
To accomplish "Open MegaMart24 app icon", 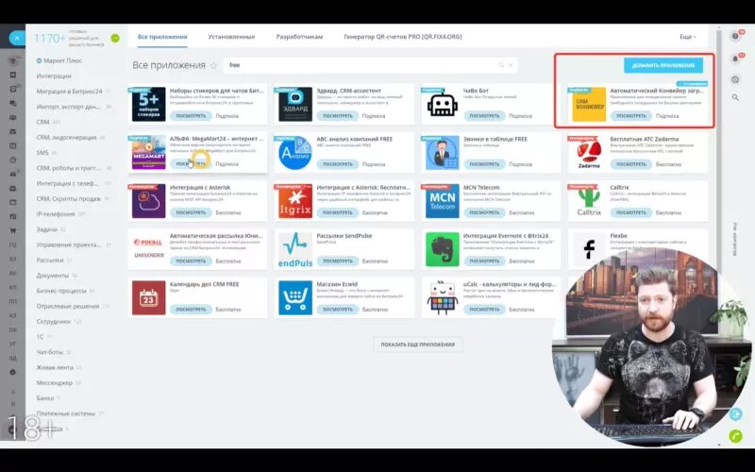I will point(149,153).
